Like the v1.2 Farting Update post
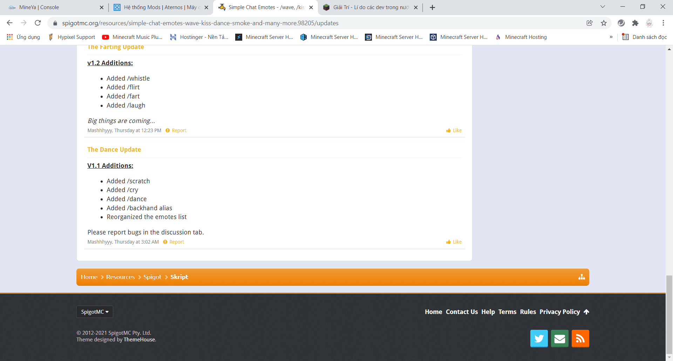 (x=454, y=130)
